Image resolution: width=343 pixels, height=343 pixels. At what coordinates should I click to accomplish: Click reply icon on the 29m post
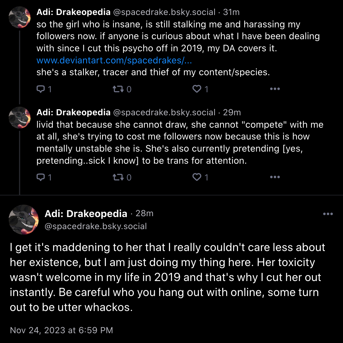coord(41,177)
